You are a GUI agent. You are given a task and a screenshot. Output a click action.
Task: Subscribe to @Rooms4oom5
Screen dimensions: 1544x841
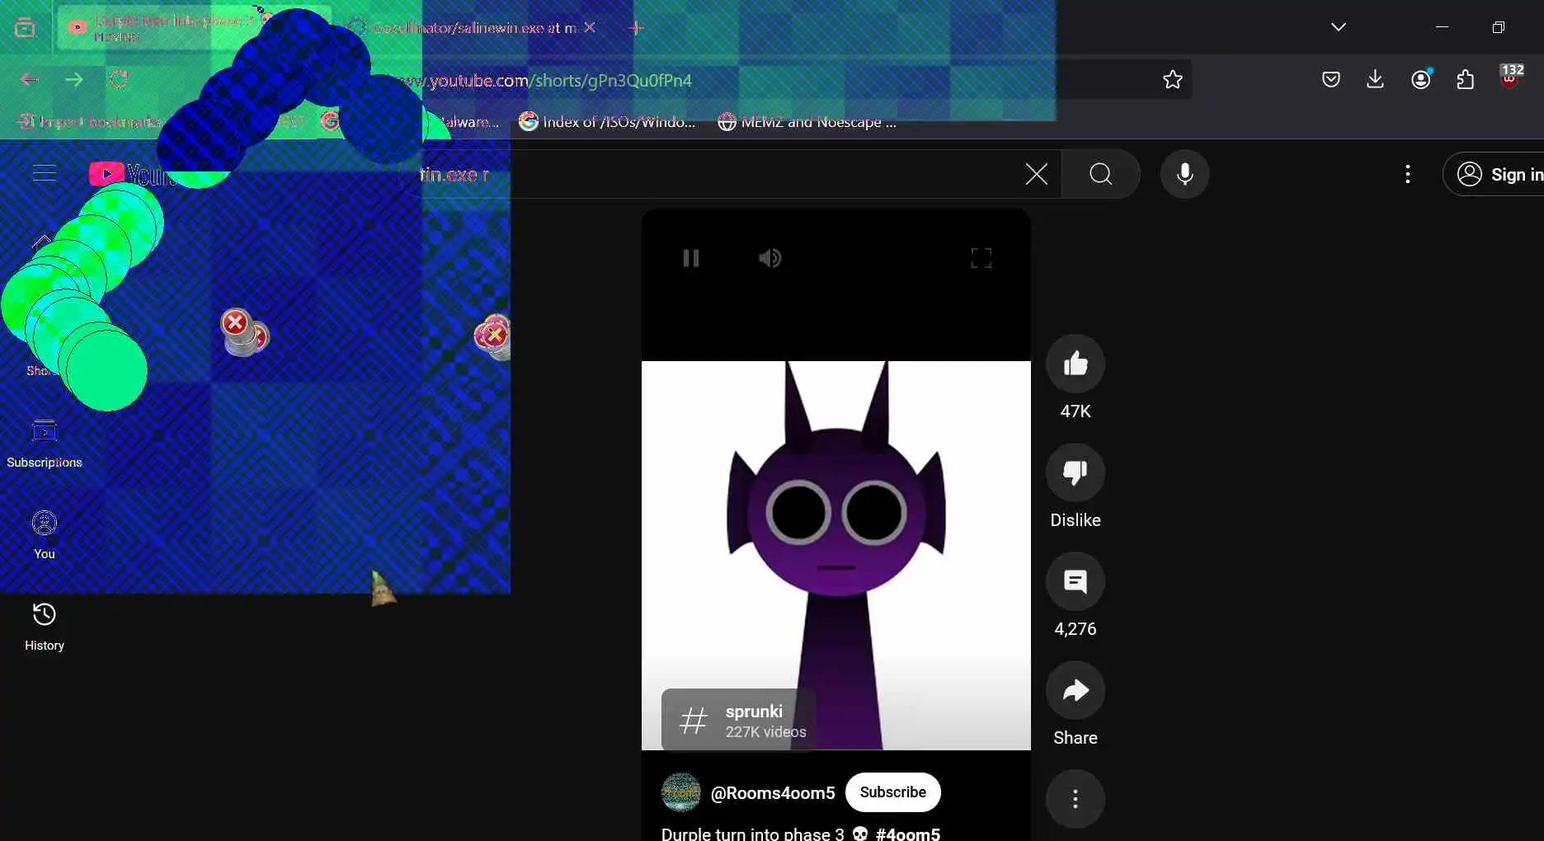click(893, 792)
